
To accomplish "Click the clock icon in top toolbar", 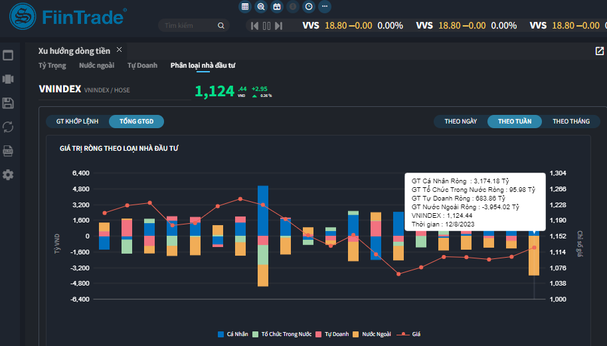I will tap(308, 7).
